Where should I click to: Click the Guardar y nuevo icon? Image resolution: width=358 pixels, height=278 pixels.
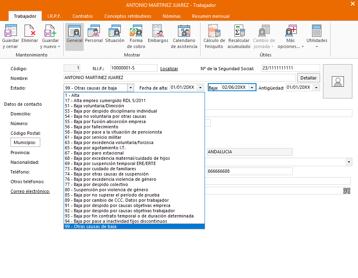(50, 31)
